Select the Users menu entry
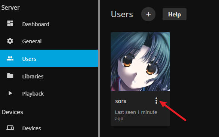The height and width of the screenshot is (137, 219). click(x=49, y=58)
